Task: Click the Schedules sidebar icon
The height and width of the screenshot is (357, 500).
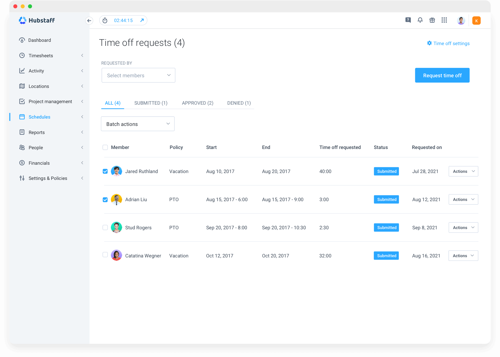Action: (x=22, y=117)
